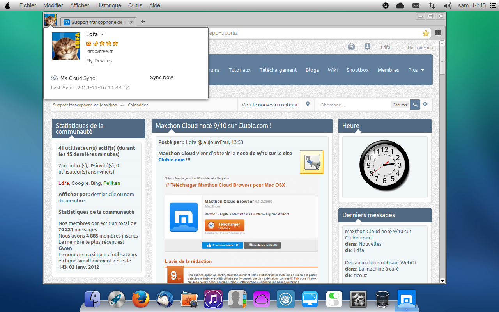The height and width of the screenshot is (312, 499).
Task: Open the Afficher menu
Action: [x=80, y=5]
